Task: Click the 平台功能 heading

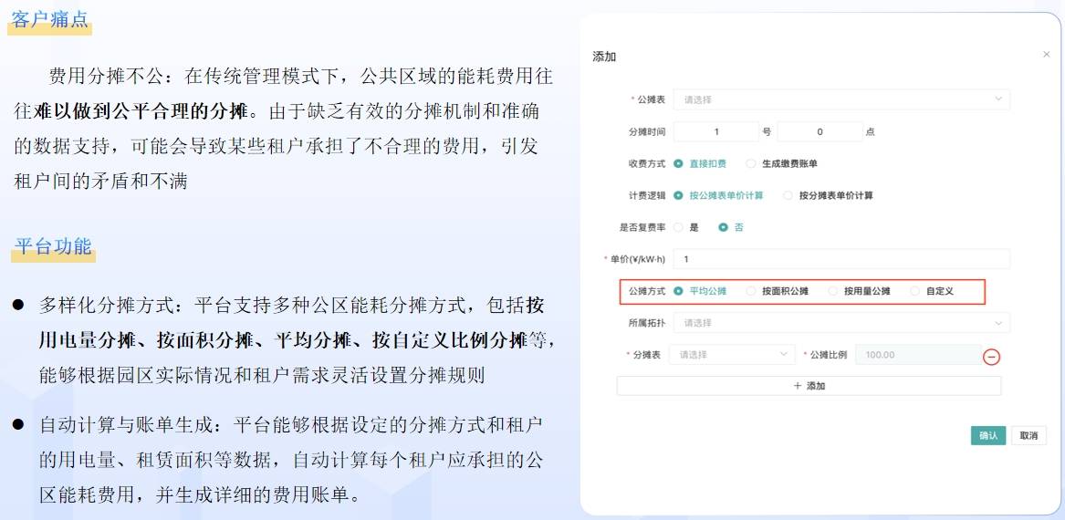Action: click(52, 246)
